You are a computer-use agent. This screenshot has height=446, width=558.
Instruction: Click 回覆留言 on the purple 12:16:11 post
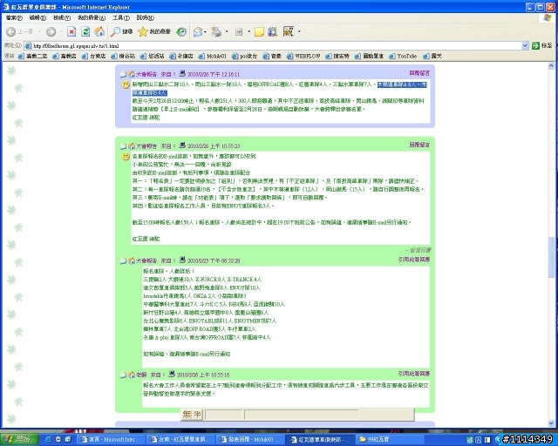tap(419, 73)
